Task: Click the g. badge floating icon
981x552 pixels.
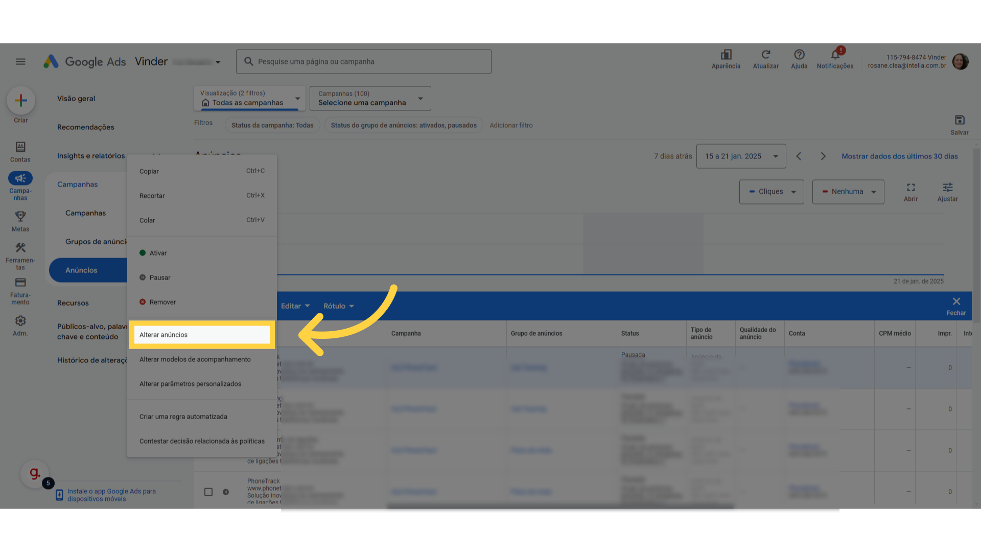Action: [35, 474]
